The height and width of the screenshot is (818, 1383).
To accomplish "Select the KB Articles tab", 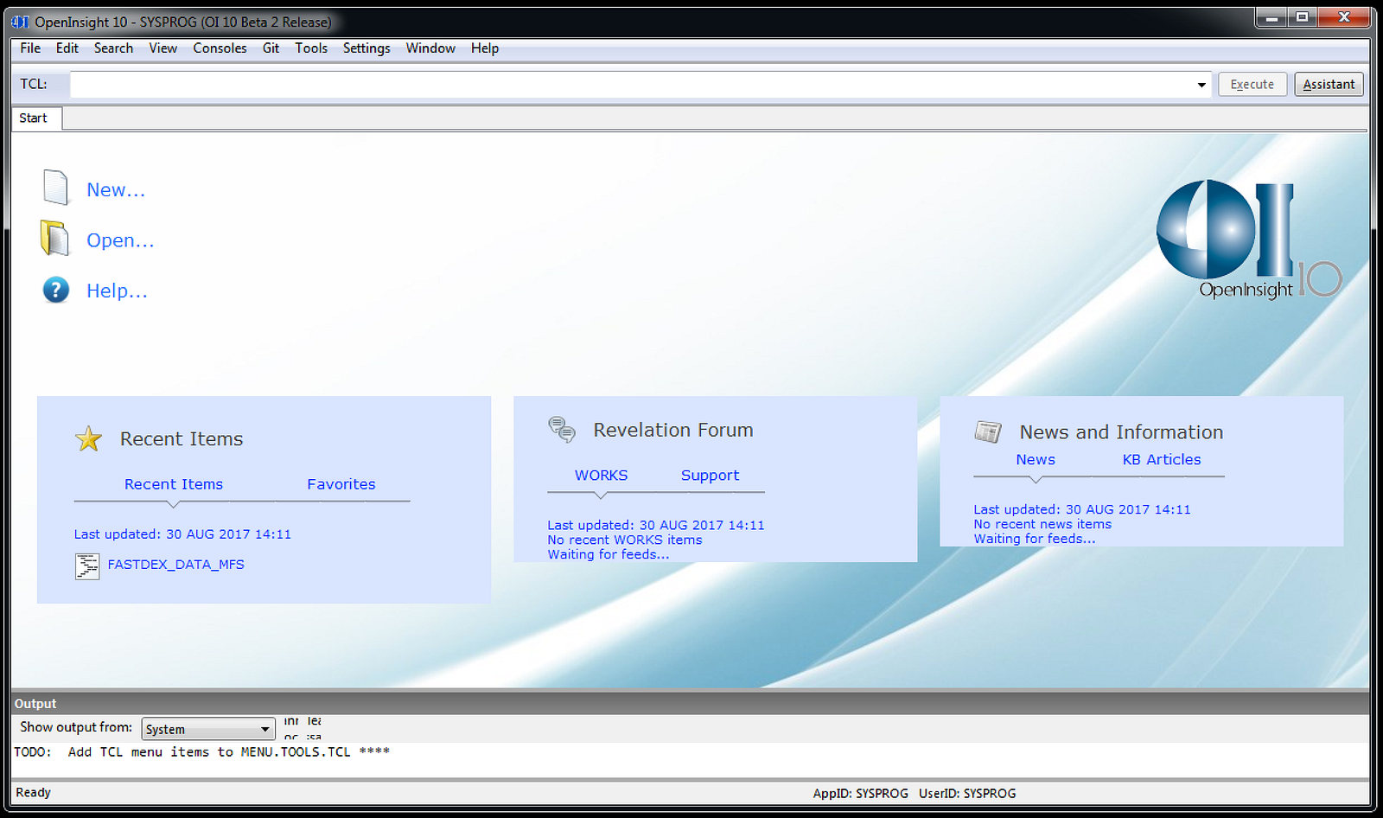I will pos(1162,460).
